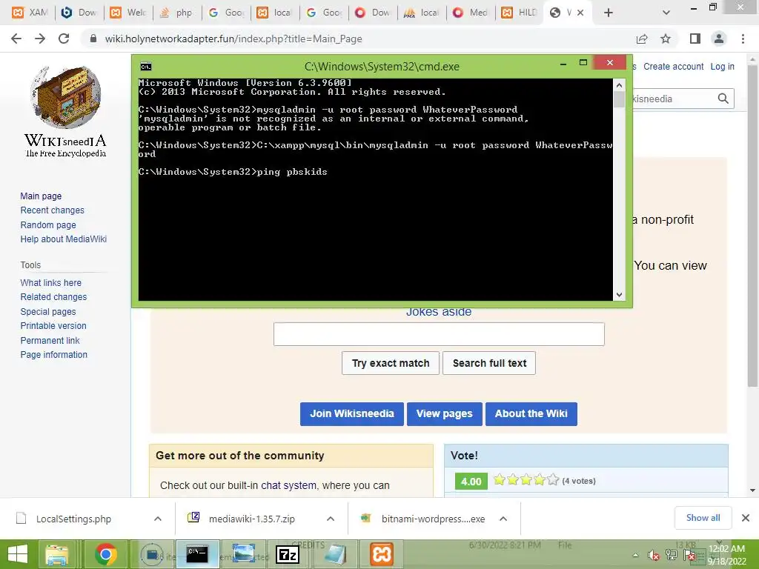759x569 pixels.
Task: Click the wiki search magnifier icon
Action: (x=723, y=99)
